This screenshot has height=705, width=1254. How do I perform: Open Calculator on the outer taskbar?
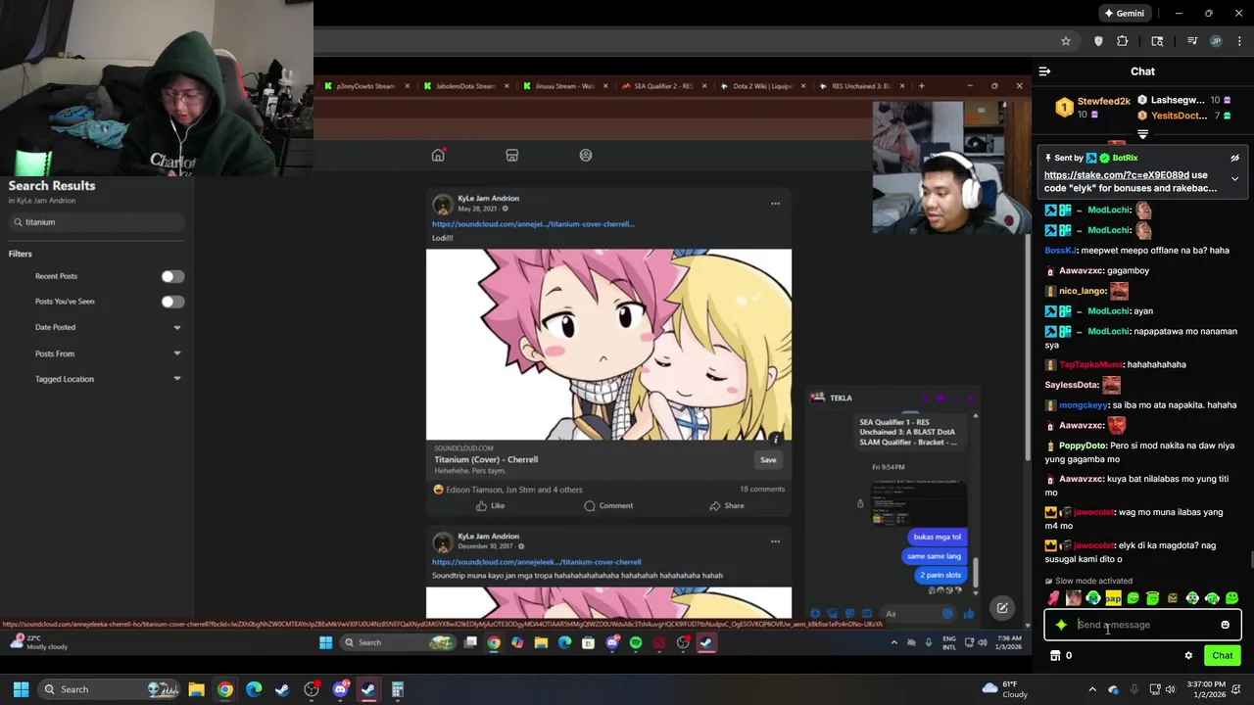coord(397,689)
